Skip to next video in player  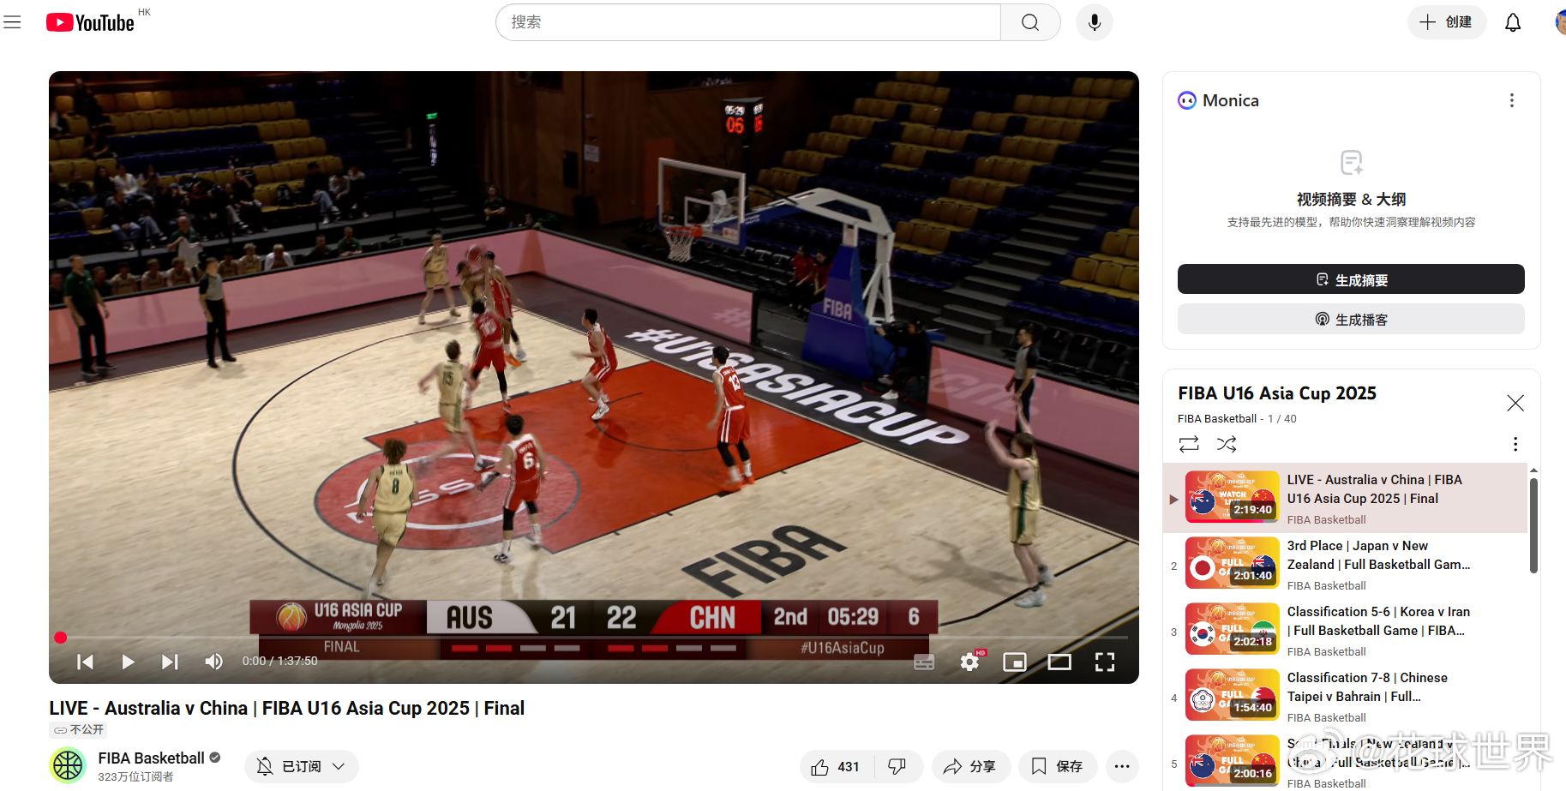point(170,662)
